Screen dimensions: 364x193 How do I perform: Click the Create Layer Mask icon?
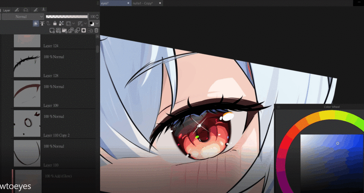[83, 30]
